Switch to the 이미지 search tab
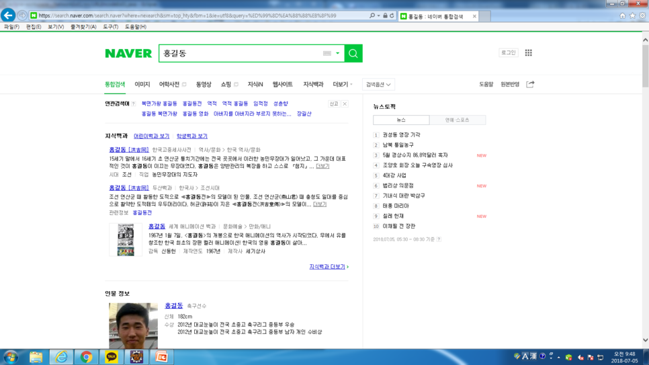This screenshot has width=649, height=365. point(142,84)
